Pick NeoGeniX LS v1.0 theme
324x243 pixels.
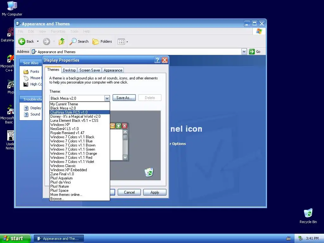coord(80,129)
